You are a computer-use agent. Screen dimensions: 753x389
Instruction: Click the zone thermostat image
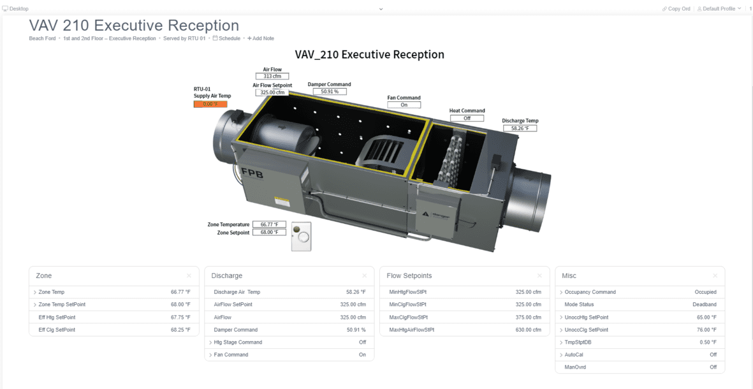pyautogui.click(x=301, y=237)
